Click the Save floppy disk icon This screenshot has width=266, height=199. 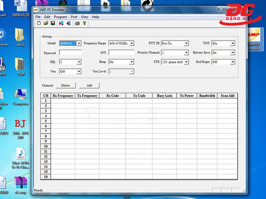tap(53, 23)
